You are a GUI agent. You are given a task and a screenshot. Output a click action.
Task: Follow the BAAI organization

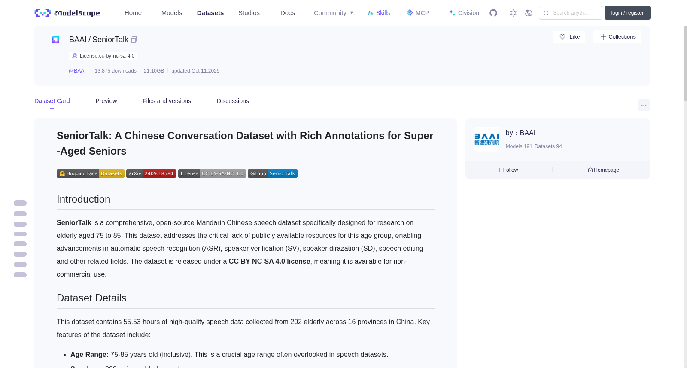pos(508,170)
